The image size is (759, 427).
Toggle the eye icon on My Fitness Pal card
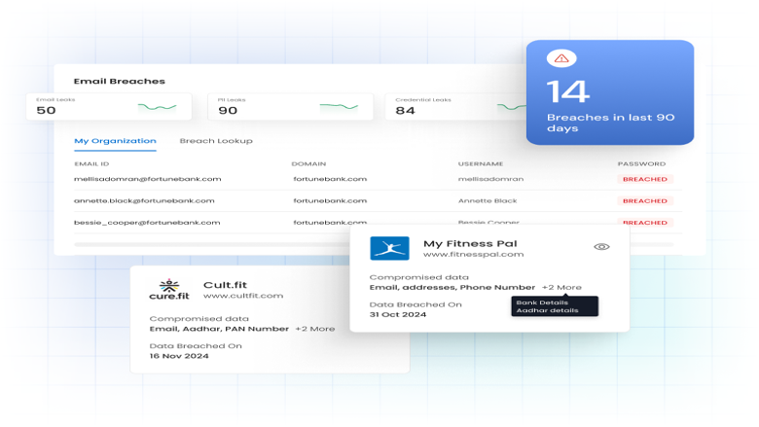pyautogui.click(x=601, y=247)
